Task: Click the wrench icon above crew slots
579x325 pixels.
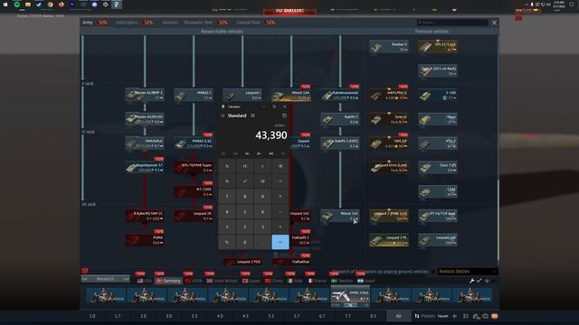Action: pos(472,281)
